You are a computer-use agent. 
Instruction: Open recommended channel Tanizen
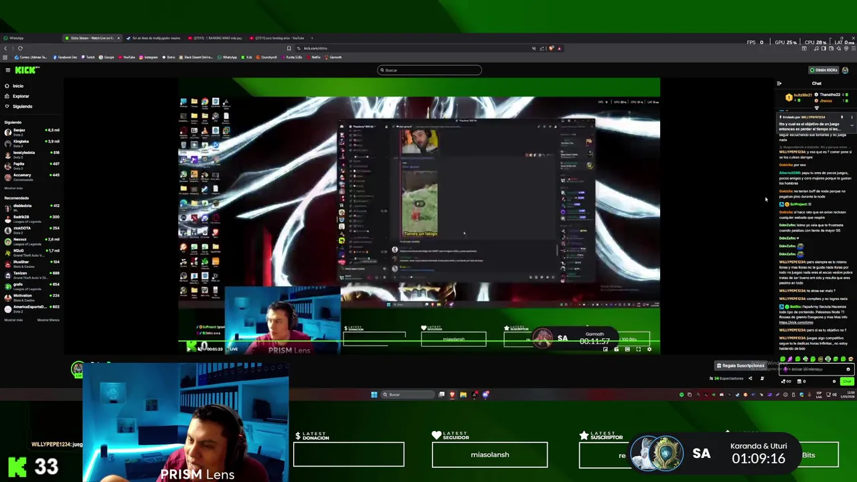click(31, 274)
